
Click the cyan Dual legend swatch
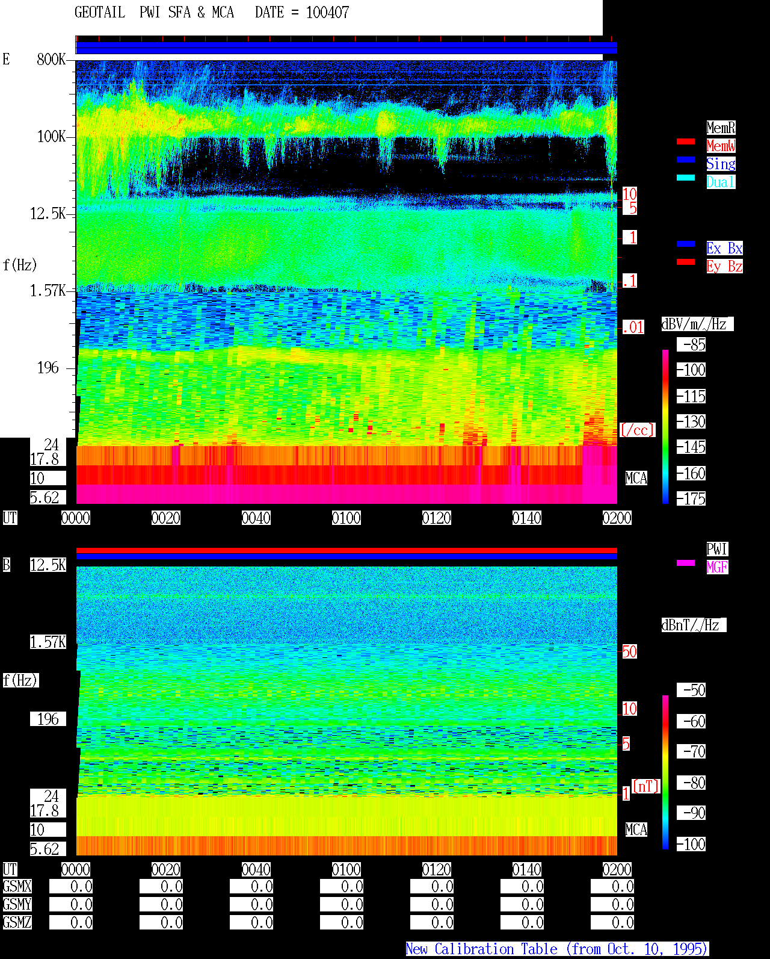point(686,178)
